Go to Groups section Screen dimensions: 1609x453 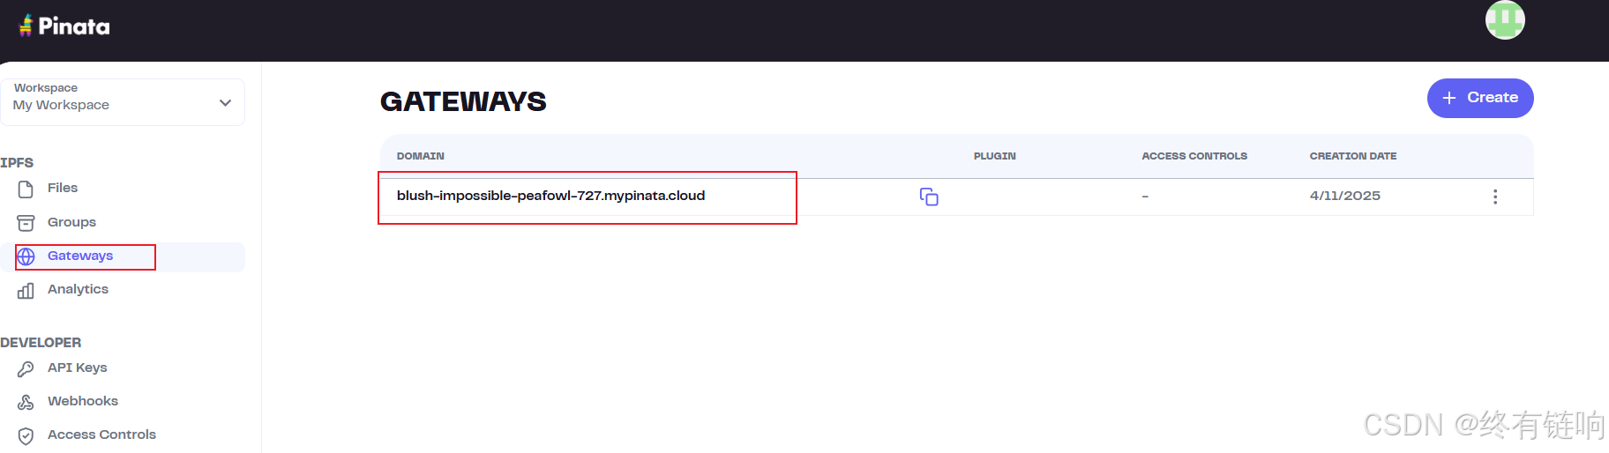71,222
